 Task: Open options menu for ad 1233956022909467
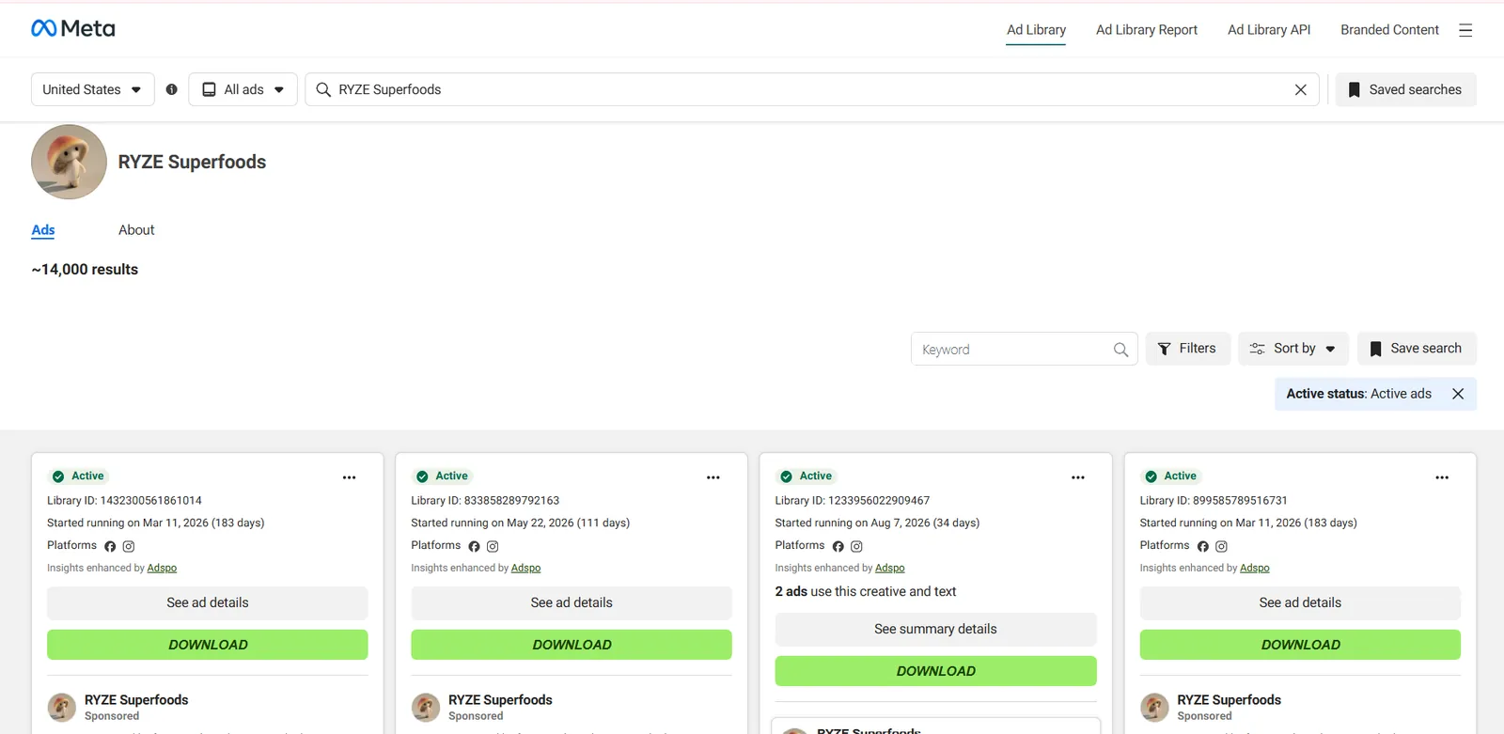[1078, 477]
